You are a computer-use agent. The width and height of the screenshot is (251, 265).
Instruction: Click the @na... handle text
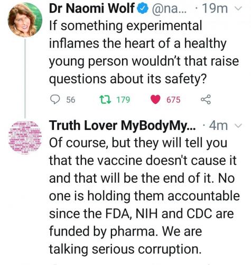pyautogui.click(x=169, y=8)
